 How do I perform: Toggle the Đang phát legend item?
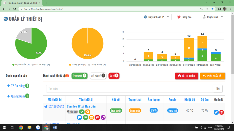click(x=77, y=65)
